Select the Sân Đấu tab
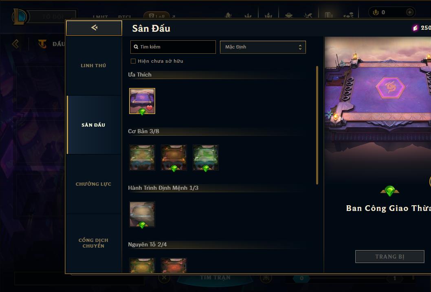This screenshot has width=431, height=292. click(x=93, y=125)
